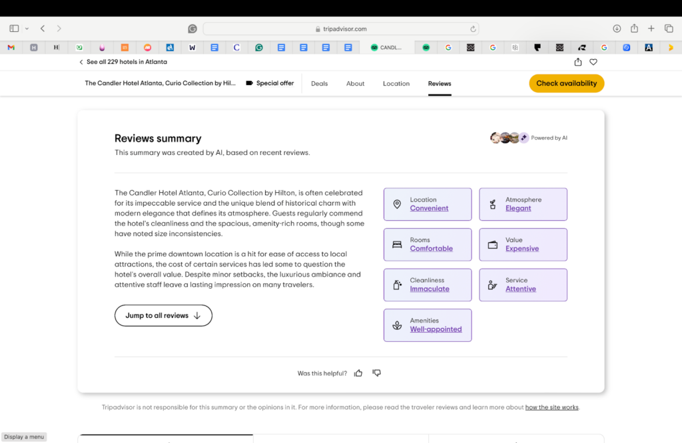
Task: Switch to the blue compass icon tab
Action: click(626, 47)
